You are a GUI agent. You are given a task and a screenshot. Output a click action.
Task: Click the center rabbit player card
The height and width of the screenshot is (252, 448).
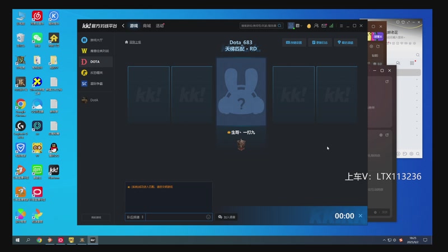pyautogui.click(x=241, y=92)
